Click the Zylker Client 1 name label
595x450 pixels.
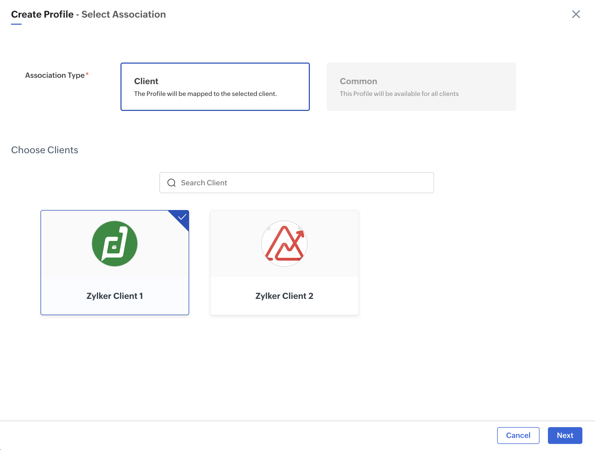click(x=115, y=296)
